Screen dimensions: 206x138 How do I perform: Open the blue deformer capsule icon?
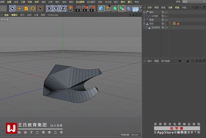click(x=129, y=9)
